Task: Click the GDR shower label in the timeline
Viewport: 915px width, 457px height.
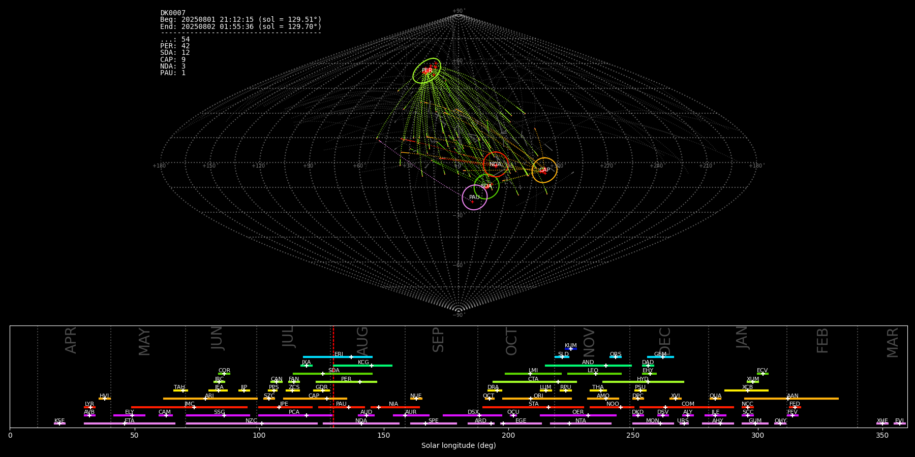Action: [x=321, y=387]
